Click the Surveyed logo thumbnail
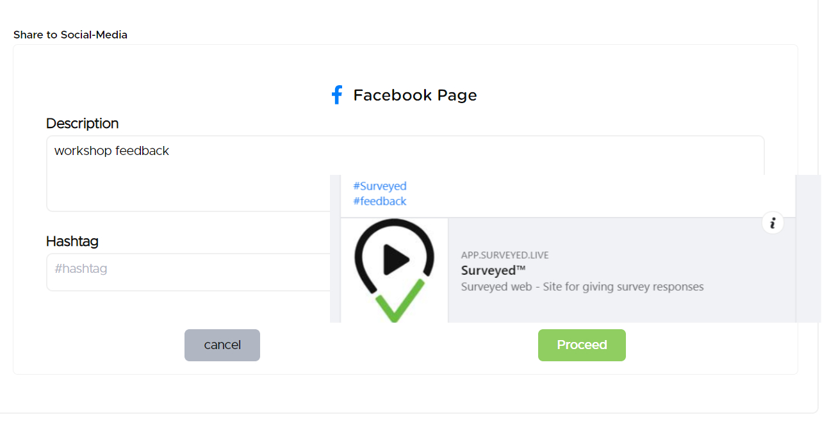Image resolution: width=829 pixels, height=424 pixels. click(x=394, y=270)
